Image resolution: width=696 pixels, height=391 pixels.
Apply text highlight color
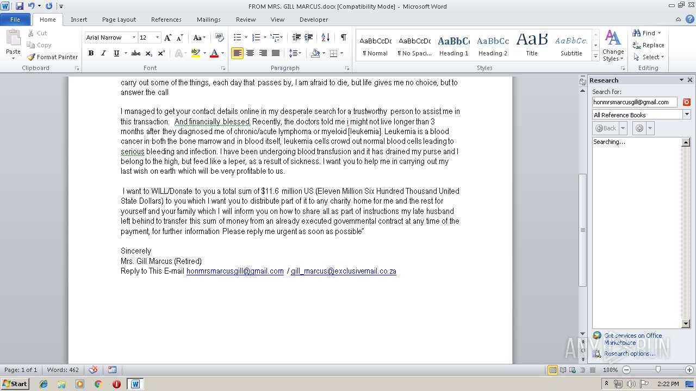[x=196, y=53]
